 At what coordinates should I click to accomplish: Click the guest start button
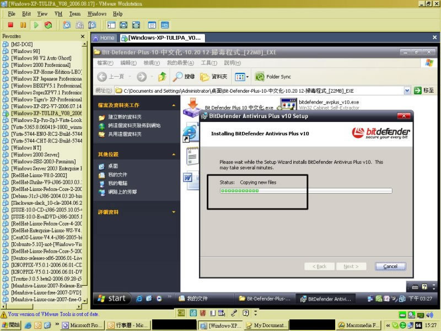click(x=112, y=298)
